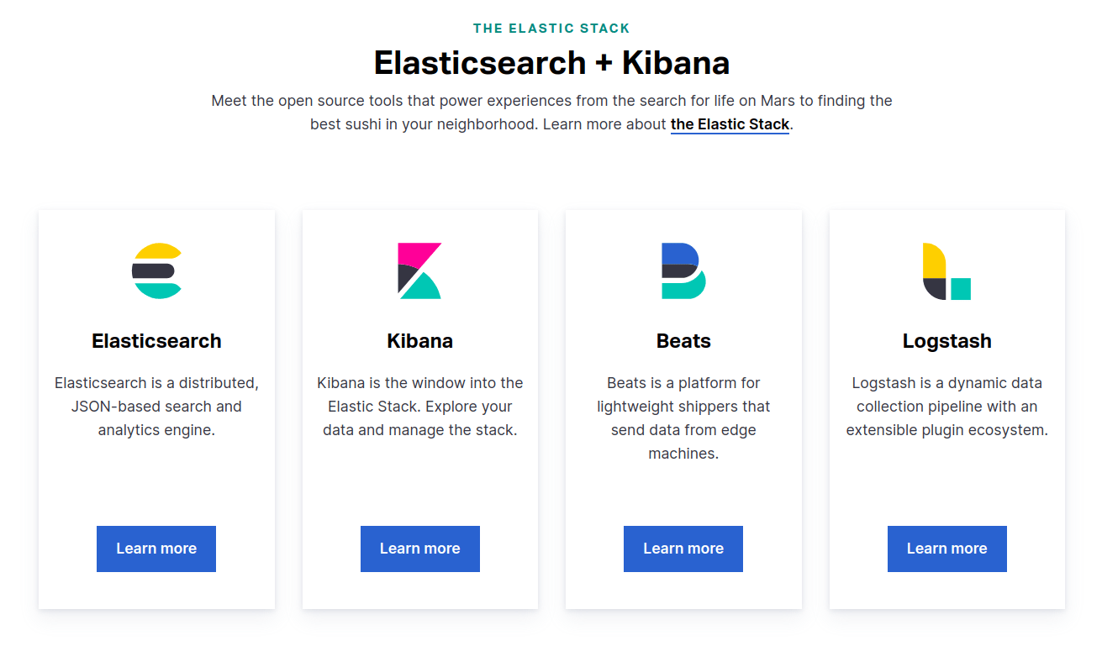Click the Beats logo icon
Viewport: 1102px width, 667px height.
[x=683, y=270]
